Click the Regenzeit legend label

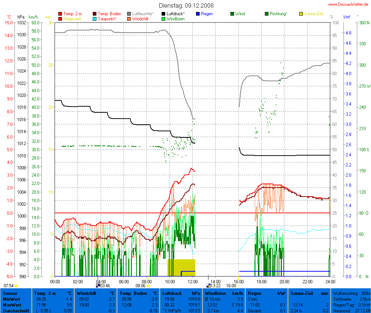[x=73, y=18]
